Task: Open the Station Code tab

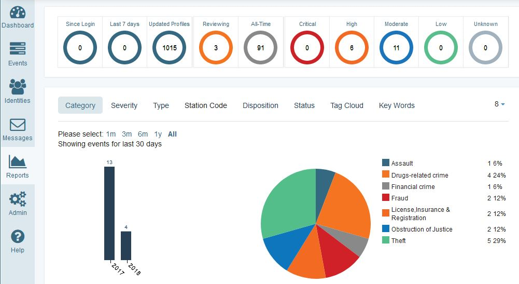Action: [206, 105]
